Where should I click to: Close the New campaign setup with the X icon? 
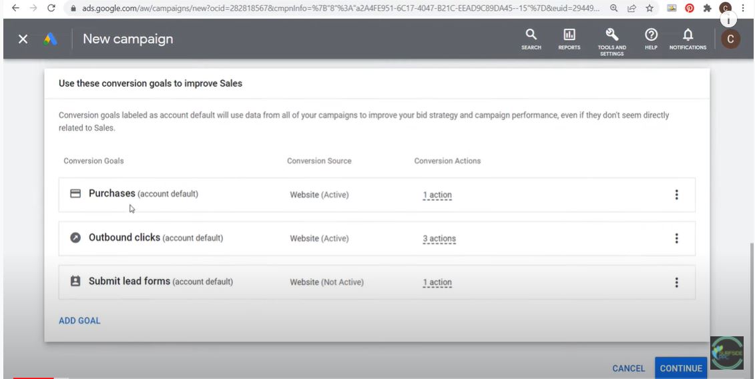[x=23, y=39]
